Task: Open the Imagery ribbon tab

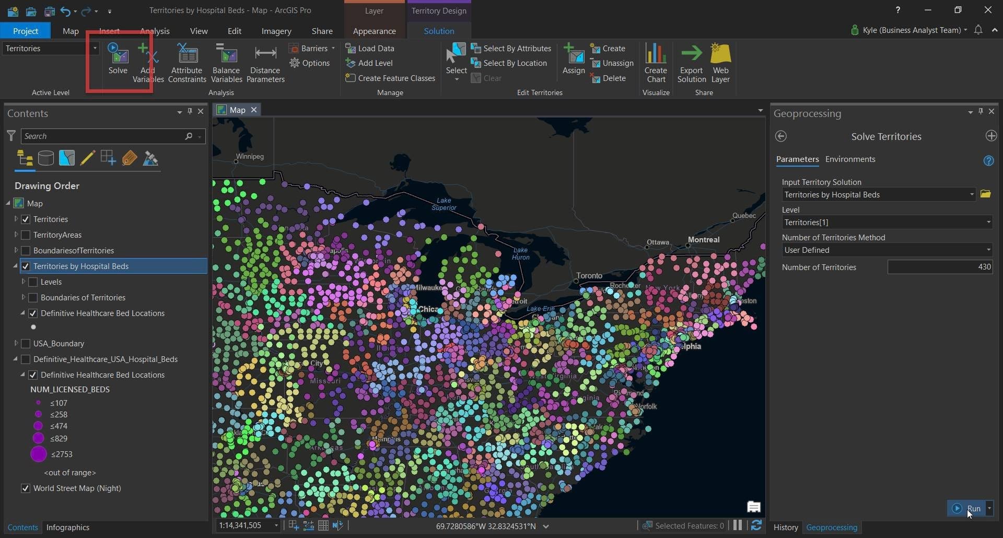Action: click(x=276, y=31)
